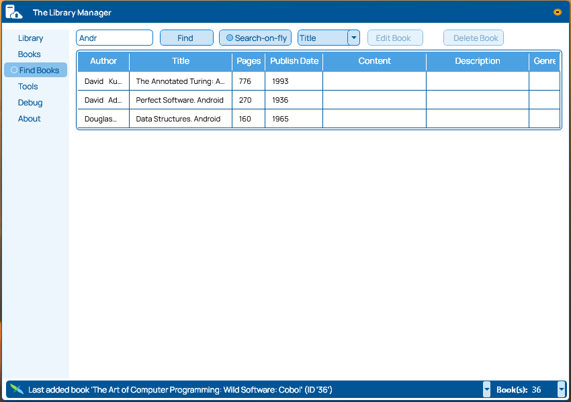This screenshot has height=402, width=571.
Task: Open the About page
Action: (x=29, y=118)
